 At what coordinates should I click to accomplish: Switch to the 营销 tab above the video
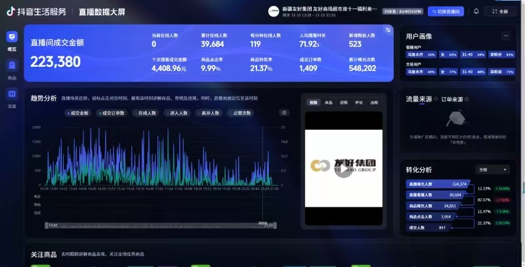(343, 102)
